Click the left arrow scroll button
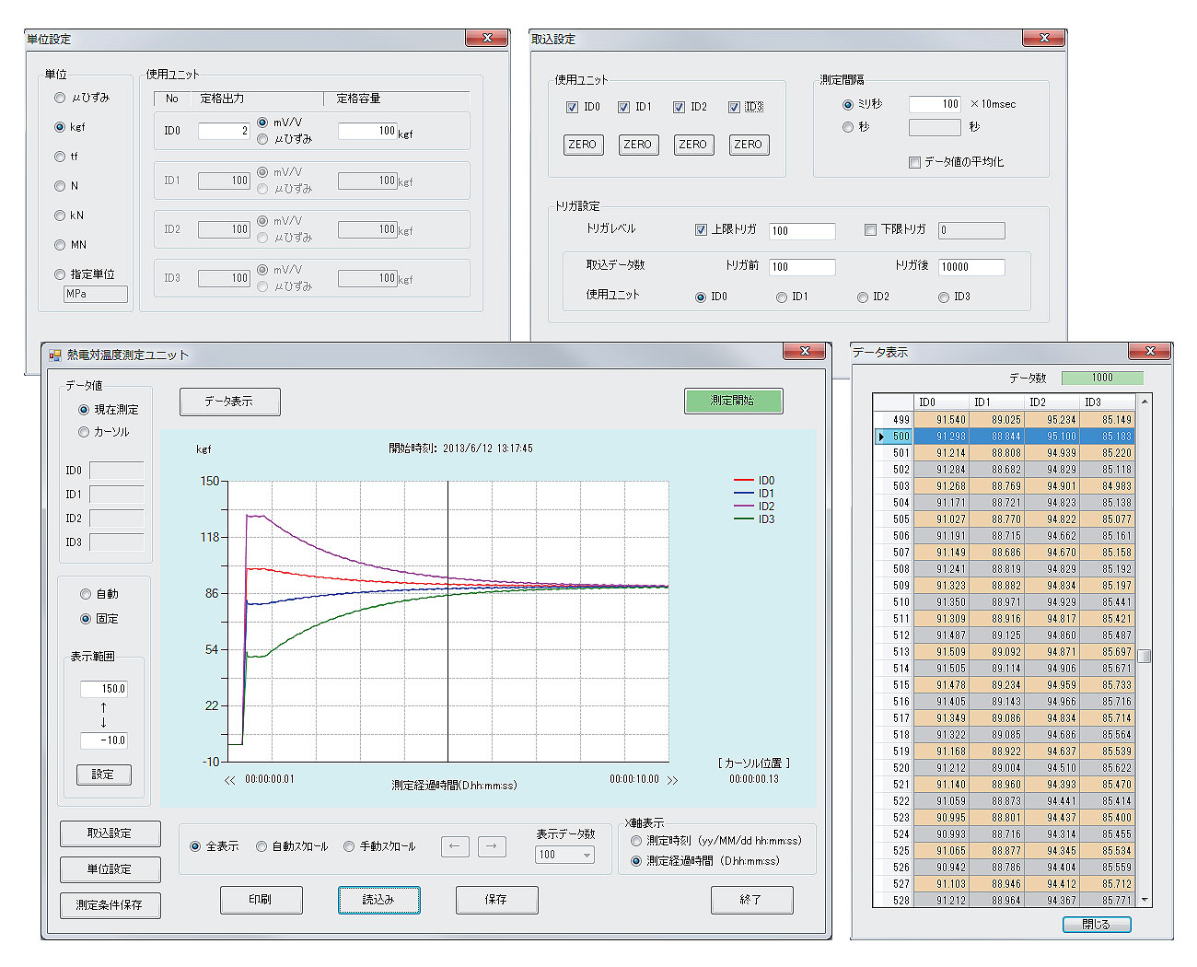 point(455,846)
